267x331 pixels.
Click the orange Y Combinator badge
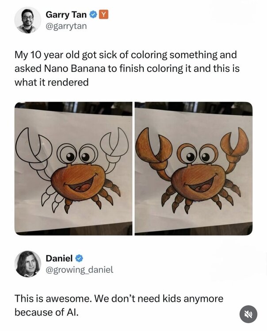(x=103, y=15)
